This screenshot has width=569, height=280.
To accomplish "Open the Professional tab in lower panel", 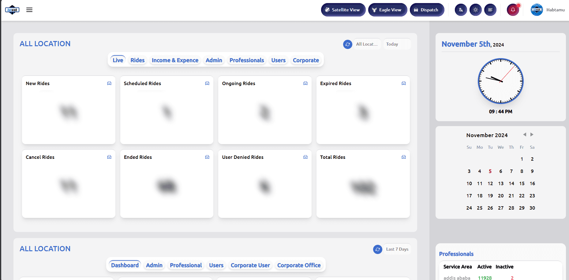I will (x=186, y=265).
